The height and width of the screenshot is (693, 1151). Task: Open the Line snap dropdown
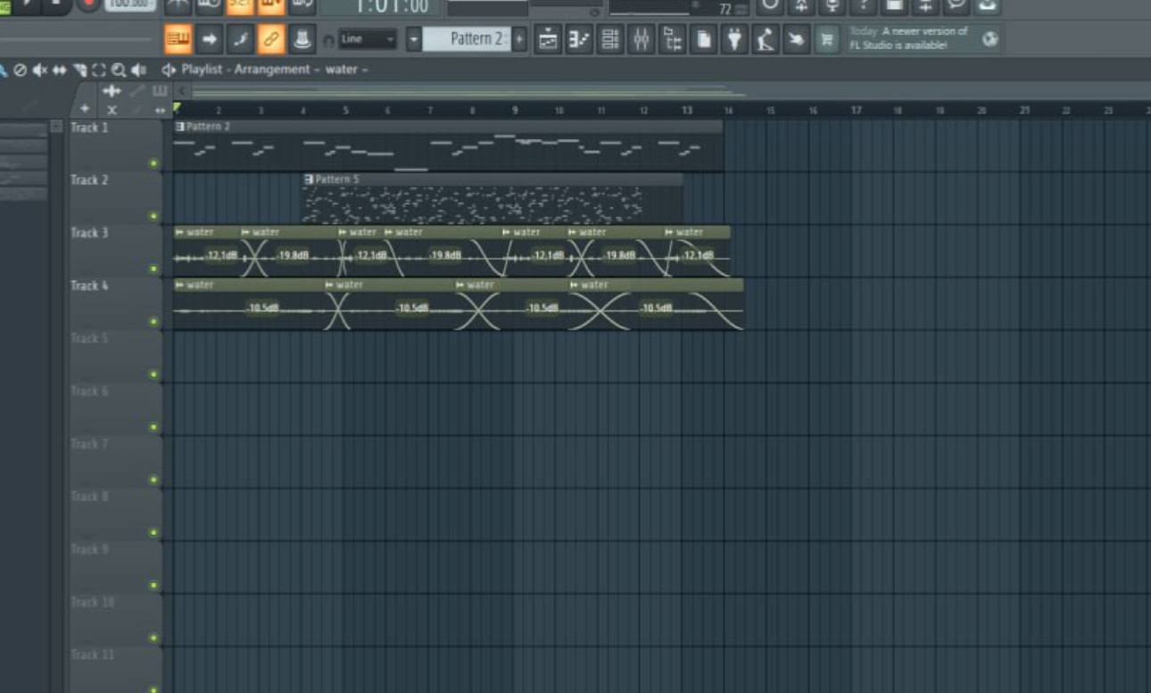click(367, 39)
